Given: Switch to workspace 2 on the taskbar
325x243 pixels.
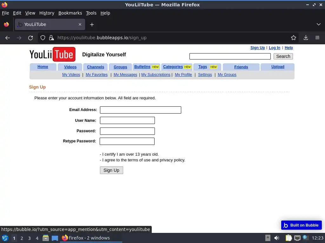Looking at the screenshot, I should (x=22, y=238).
